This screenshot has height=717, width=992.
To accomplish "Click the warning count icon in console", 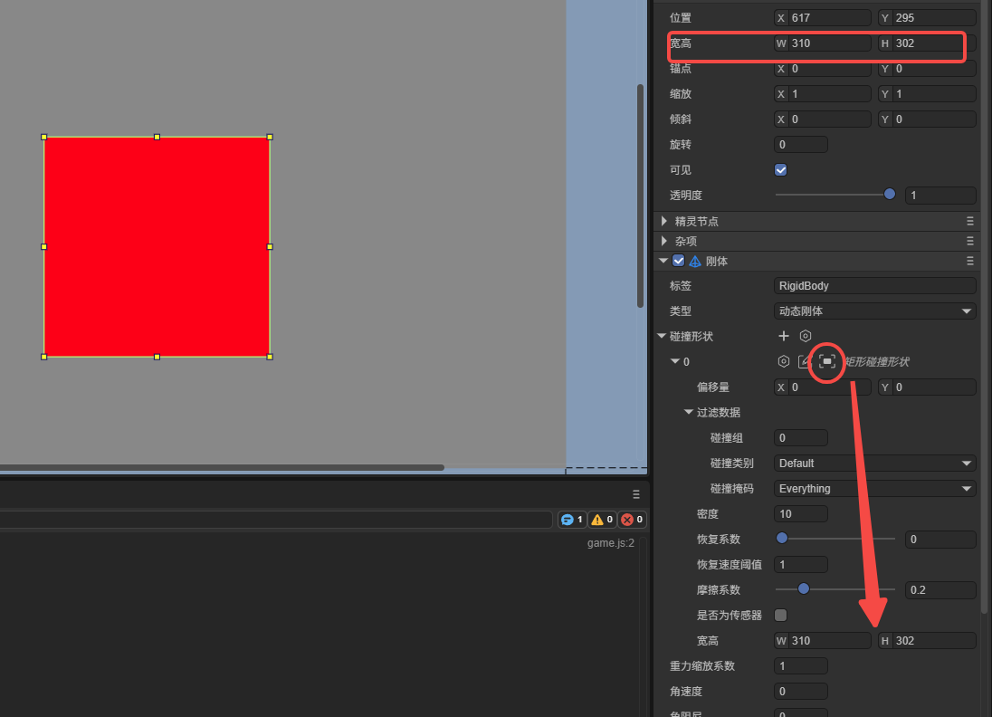I will pos(597,520).
